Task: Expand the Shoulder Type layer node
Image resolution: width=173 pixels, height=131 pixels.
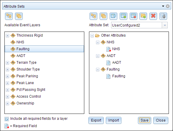Action: 7,69
